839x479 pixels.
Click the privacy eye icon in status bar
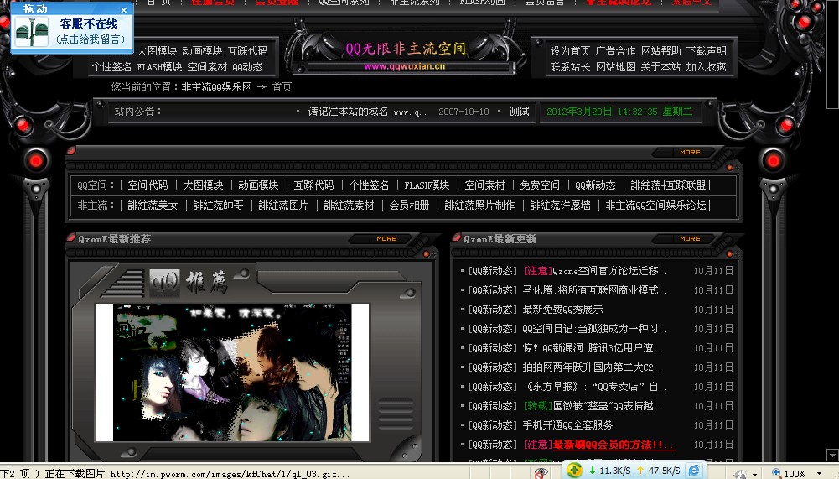(x=541, y=472)
